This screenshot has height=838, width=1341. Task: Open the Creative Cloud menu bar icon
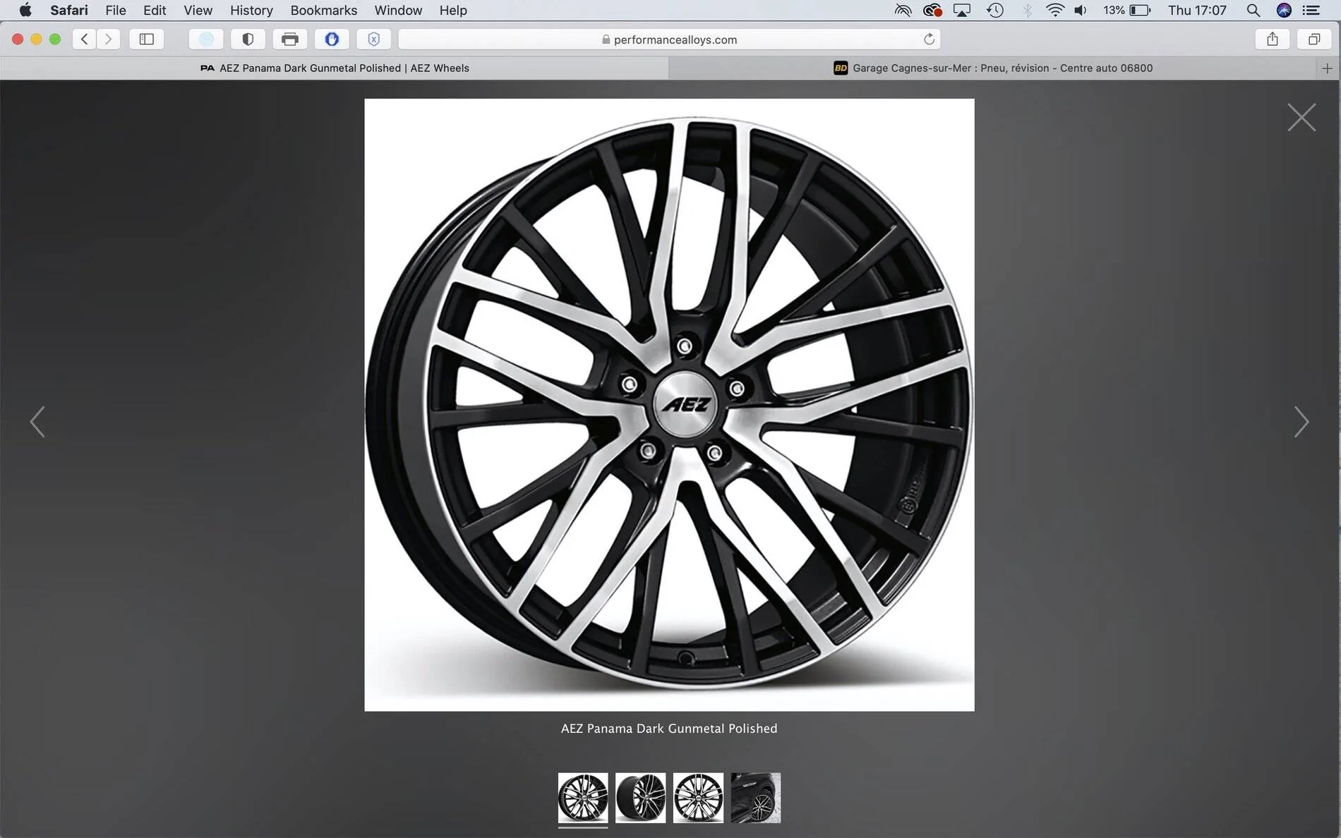[x=932, y=10]
